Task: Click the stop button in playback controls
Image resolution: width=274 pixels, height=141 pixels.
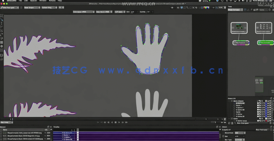Action: point(115,122)
